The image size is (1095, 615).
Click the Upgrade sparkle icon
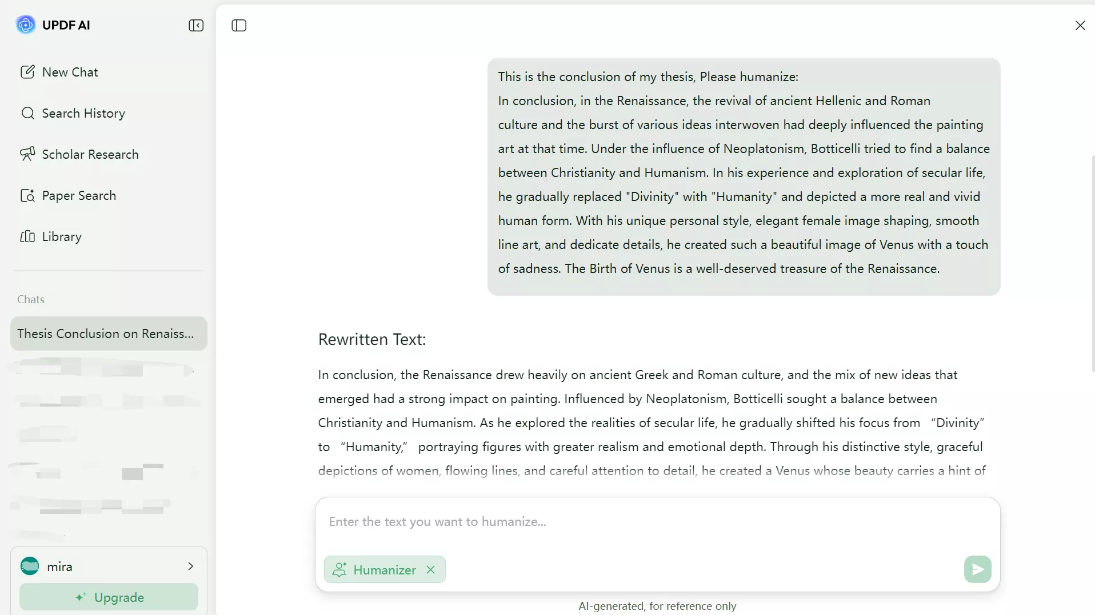(x=81, y=597)
